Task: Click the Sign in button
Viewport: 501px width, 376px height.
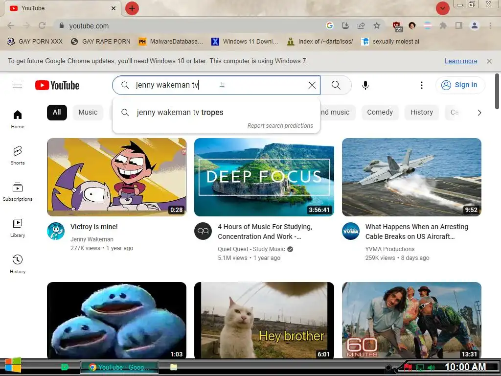Action: 460,85
